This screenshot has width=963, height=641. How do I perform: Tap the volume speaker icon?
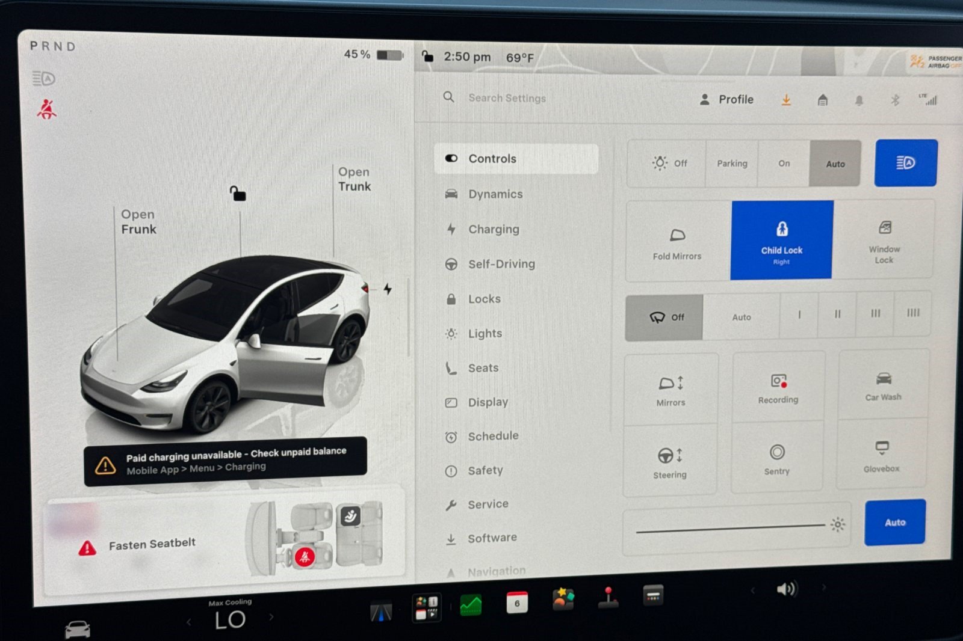tap(787, 589)
